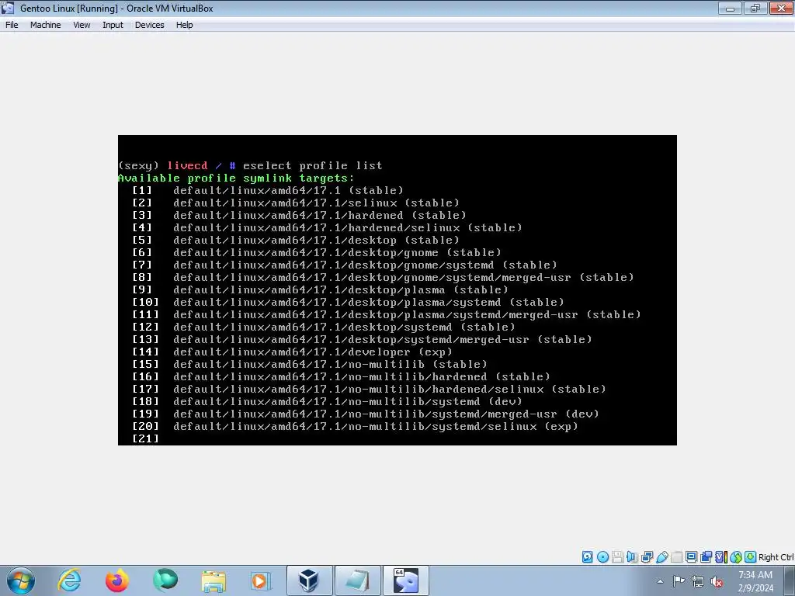The image size is (795, 596).
Task: Click 'Available profile symlink targets:' heading
Action: [x=236, y=178]
